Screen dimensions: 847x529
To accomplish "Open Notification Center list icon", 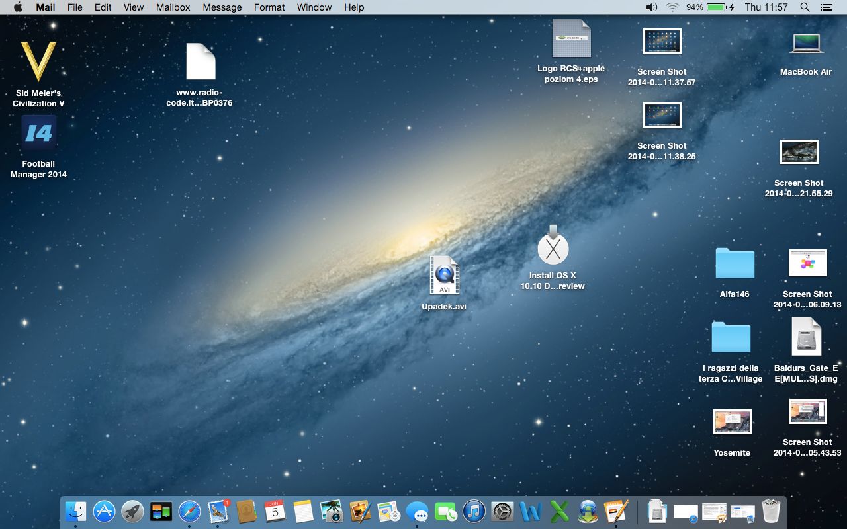I will pyautogui.click(x=826, y=7).
